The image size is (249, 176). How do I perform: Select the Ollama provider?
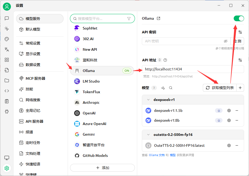102,71
